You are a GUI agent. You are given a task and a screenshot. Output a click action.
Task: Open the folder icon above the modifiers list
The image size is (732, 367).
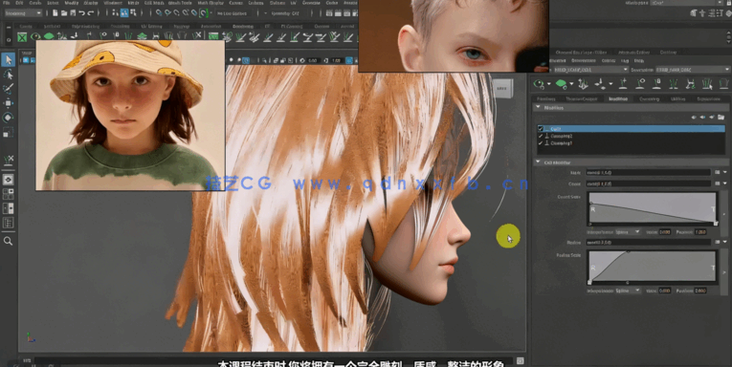click(721, 118)
